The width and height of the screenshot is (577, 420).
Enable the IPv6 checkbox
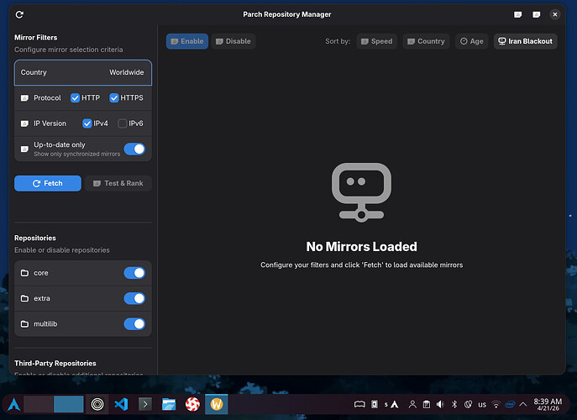[x=122, y=123]
